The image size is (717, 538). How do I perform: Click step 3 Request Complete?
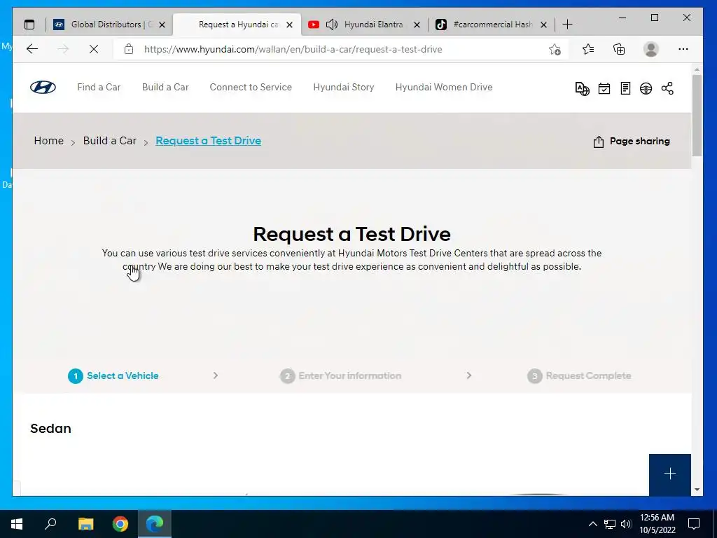579,375
